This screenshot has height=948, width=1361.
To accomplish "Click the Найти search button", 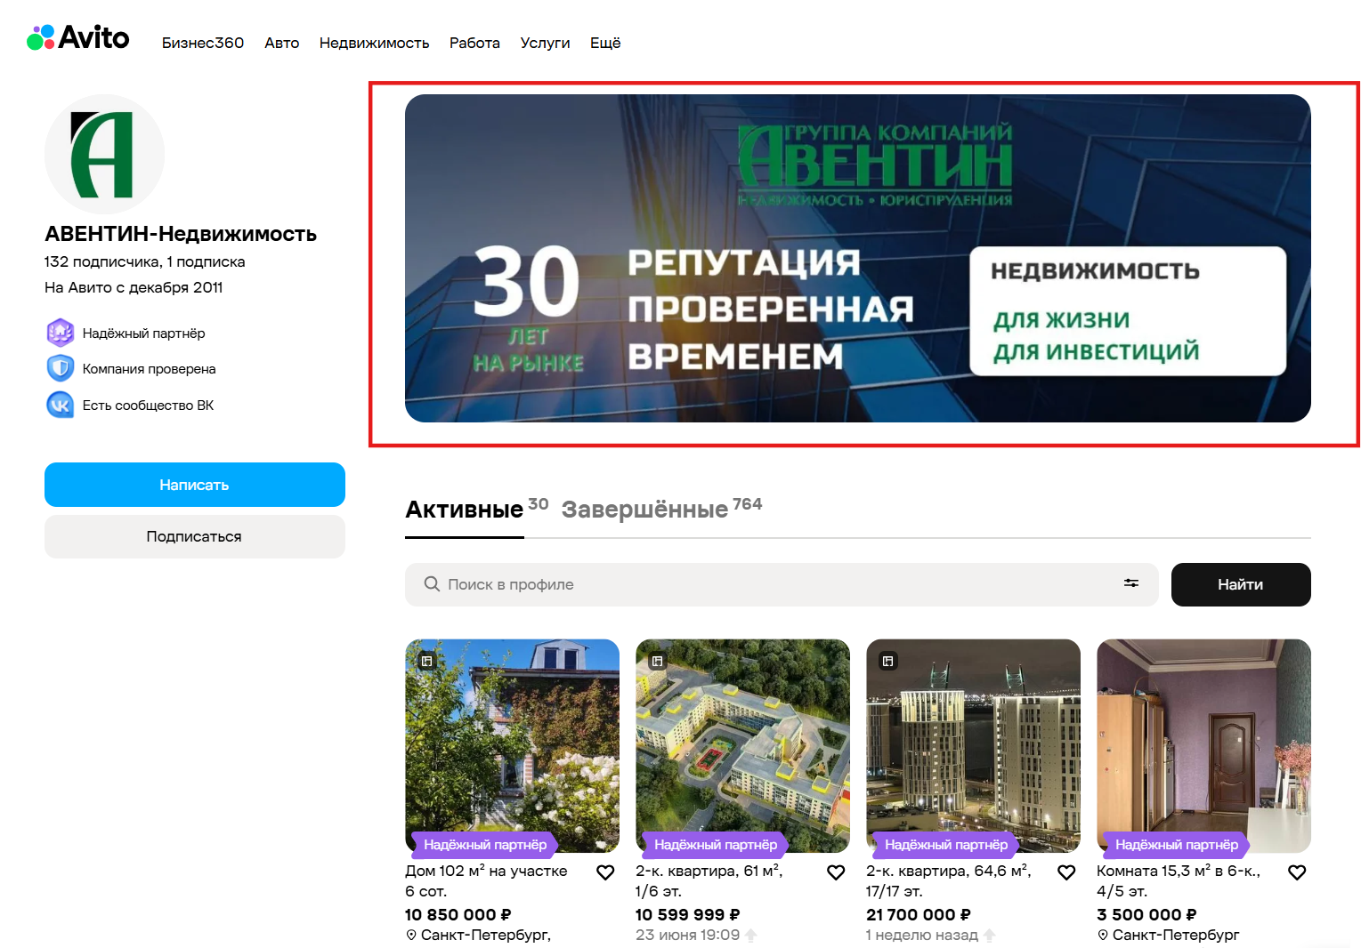I will [x=1241, y=584].
